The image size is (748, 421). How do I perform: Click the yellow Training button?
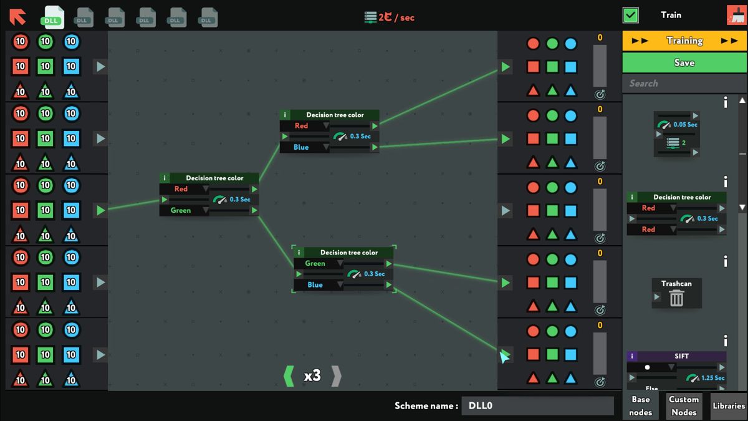(684, 41)
